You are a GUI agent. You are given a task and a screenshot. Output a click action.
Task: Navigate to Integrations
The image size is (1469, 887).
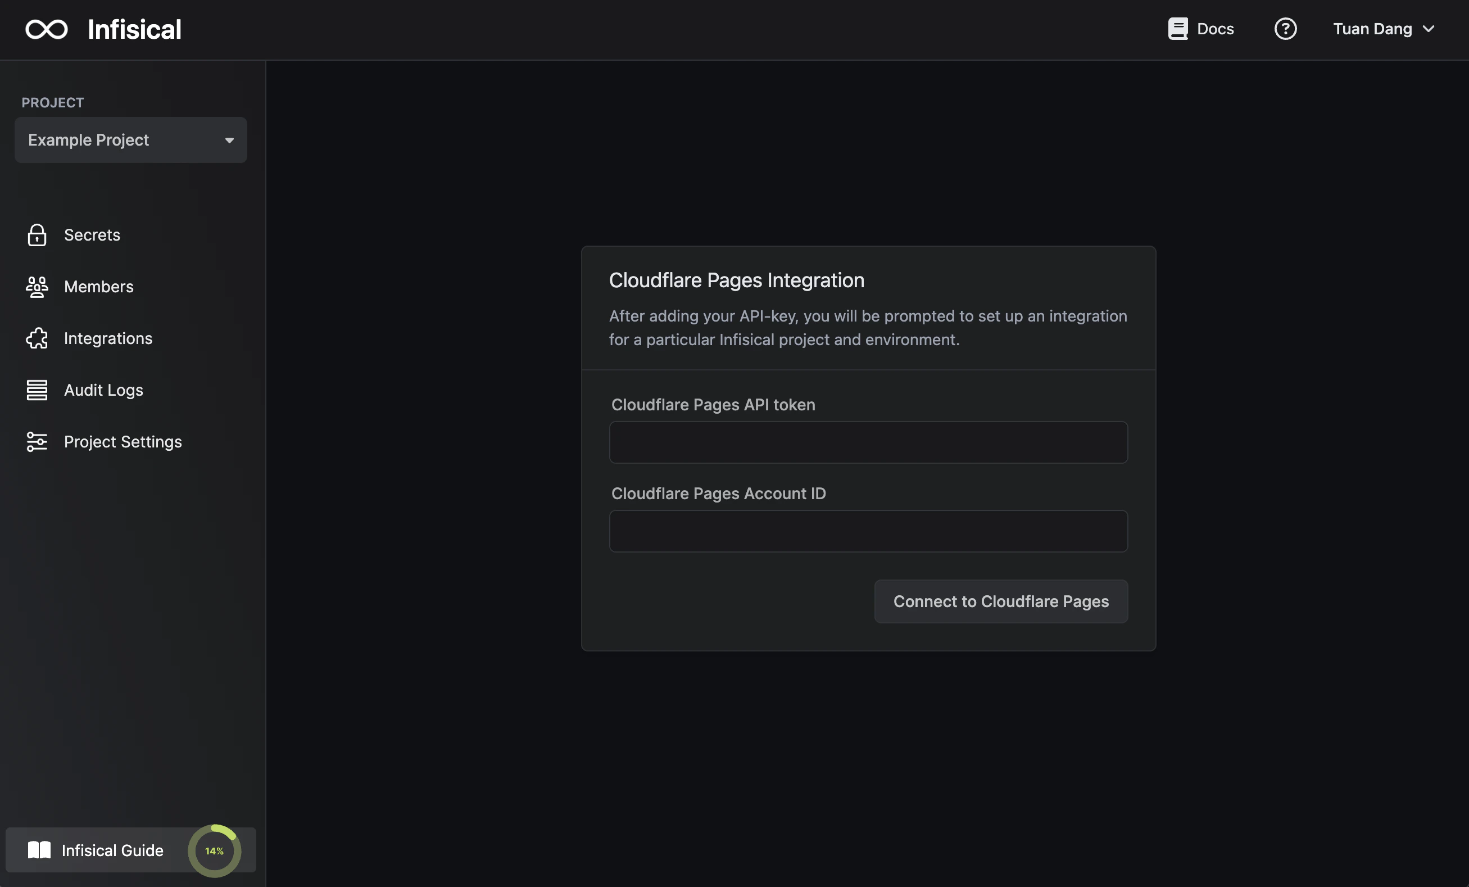(x=108, y=338)
